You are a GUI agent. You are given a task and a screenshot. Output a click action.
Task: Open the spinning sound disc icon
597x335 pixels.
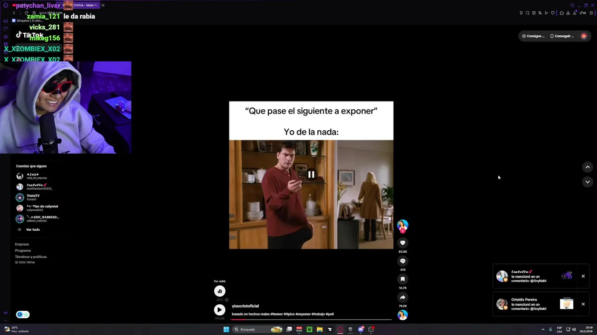403,315
